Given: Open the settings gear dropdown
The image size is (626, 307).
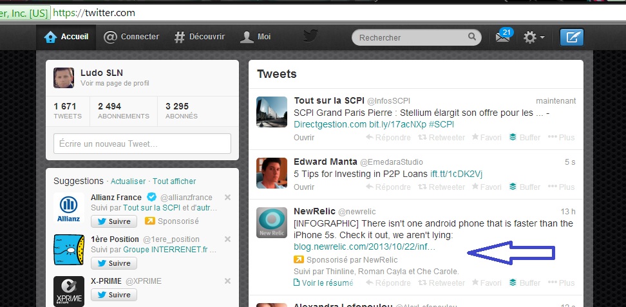Looking at the screenshot, I should 534,37.
